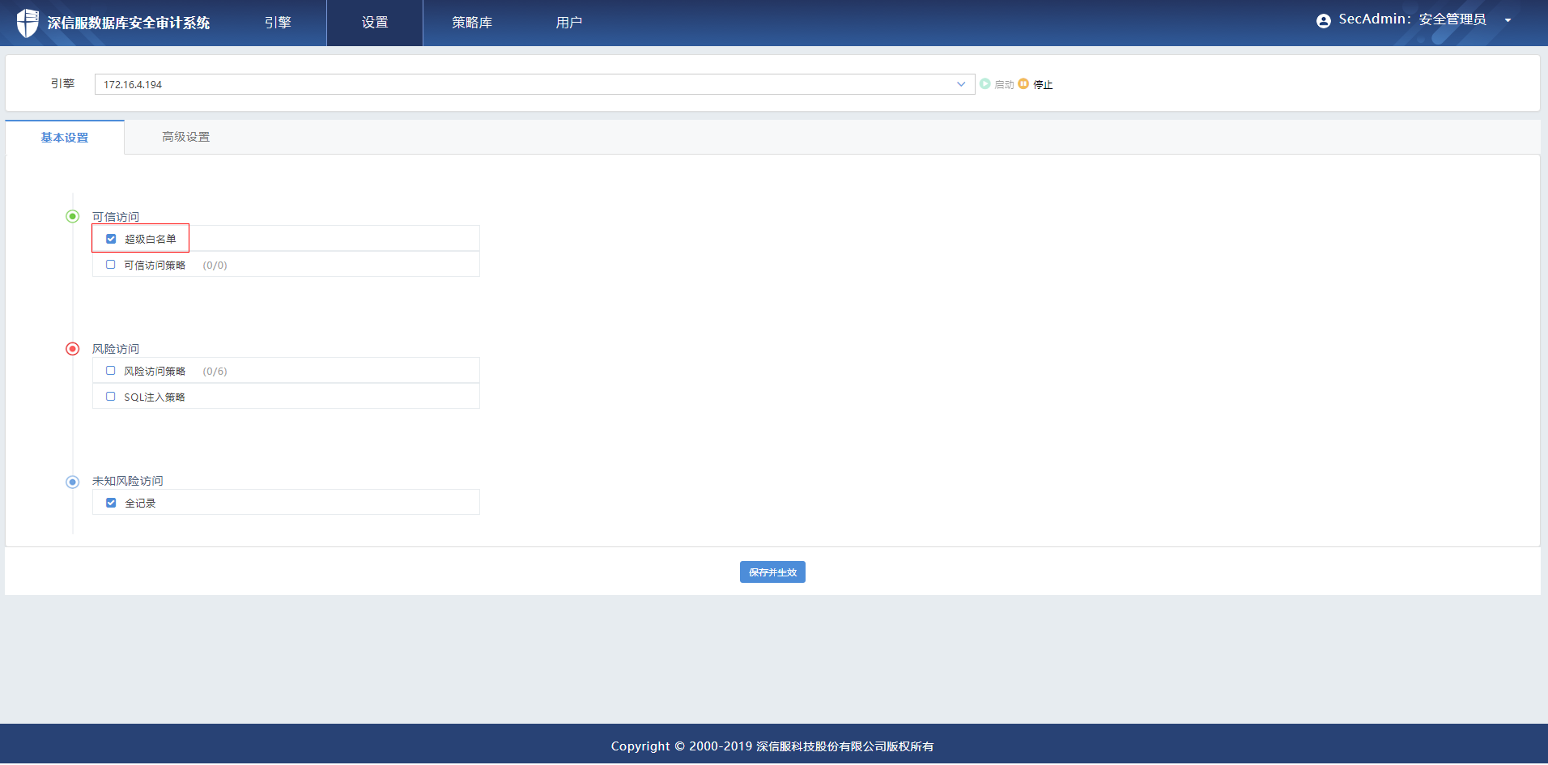Click the red 风险访问 section marker
This screenshot has width=1548, height=765.
click(x=73, y=349)
